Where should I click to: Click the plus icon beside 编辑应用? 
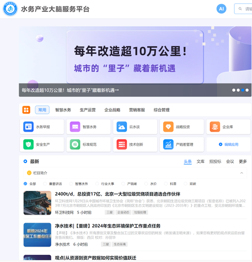(221, 144)
